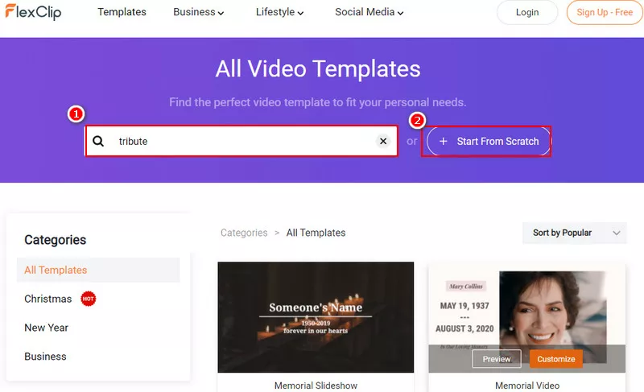Click the Sign Up - Free button

(x=605, y=12)
